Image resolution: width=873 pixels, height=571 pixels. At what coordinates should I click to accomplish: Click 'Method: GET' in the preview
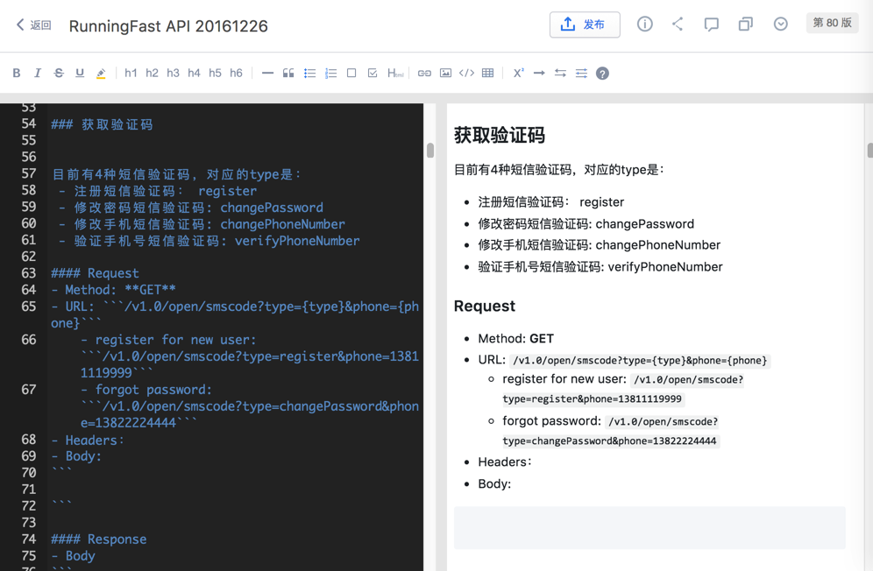515,338
